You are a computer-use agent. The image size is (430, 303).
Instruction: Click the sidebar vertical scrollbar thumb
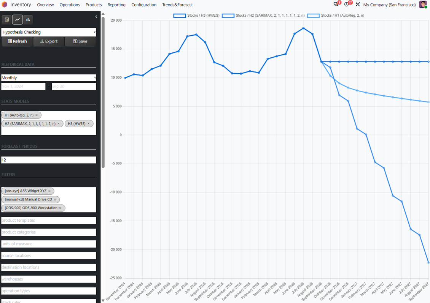[103, 92]
